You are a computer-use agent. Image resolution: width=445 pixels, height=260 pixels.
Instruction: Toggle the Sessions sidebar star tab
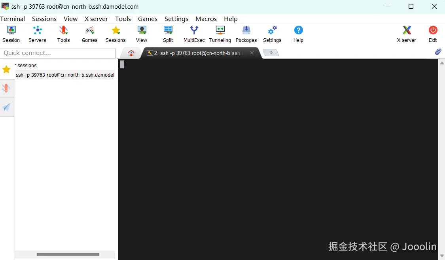pyautogui.click(x=6, y=70)
